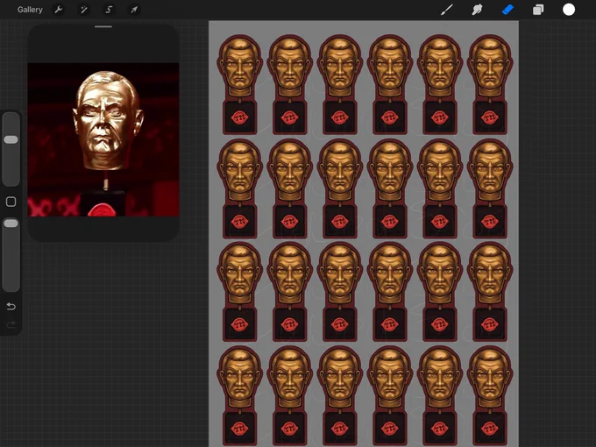Redo the last undone action
This screenshot has width=596, height=447.
(11, 324)
